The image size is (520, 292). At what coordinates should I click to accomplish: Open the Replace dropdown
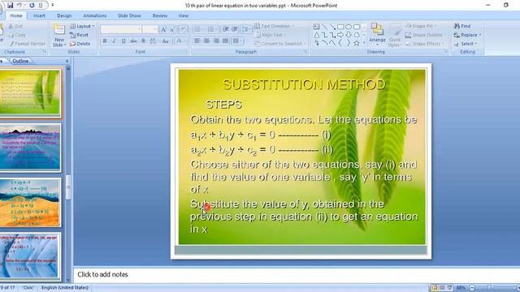[x=467, y=35]
